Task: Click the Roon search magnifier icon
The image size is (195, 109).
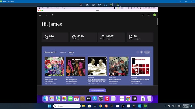Action: click(148, 15)
